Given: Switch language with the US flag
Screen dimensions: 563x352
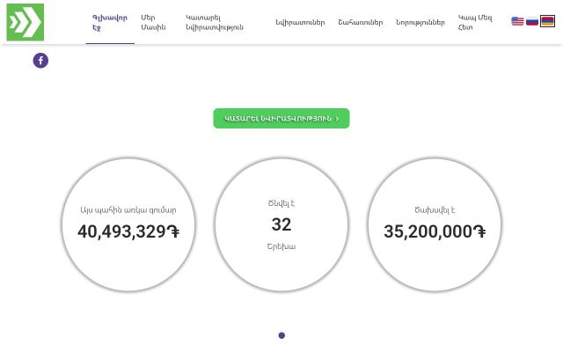Looking at the screenshot, I should tap(517, 21).
